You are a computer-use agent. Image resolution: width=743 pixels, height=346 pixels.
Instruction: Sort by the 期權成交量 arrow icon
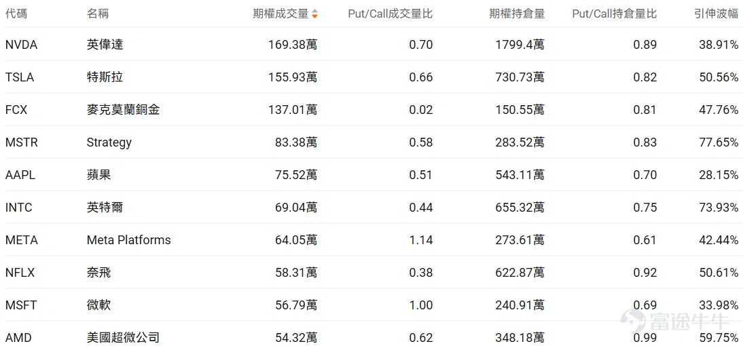pyautogui.click(x=314, y=14)
